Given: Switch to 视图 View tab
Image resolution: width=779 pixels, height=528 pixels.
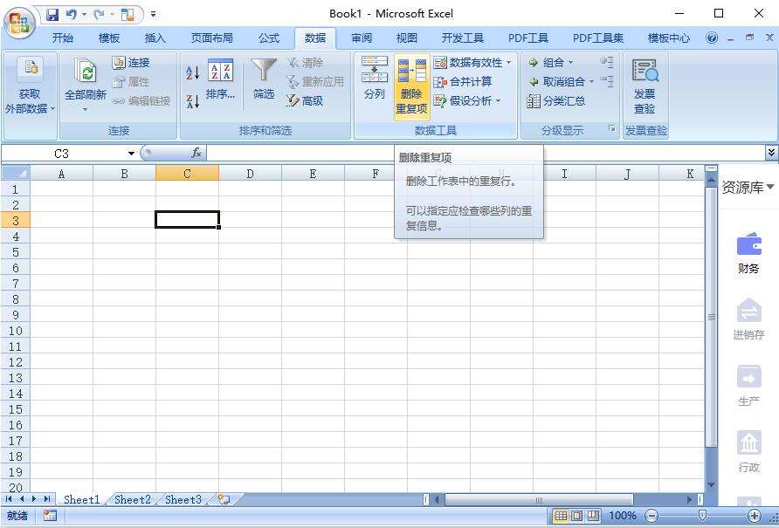Looking at the screenshot, I should point(407,38).
